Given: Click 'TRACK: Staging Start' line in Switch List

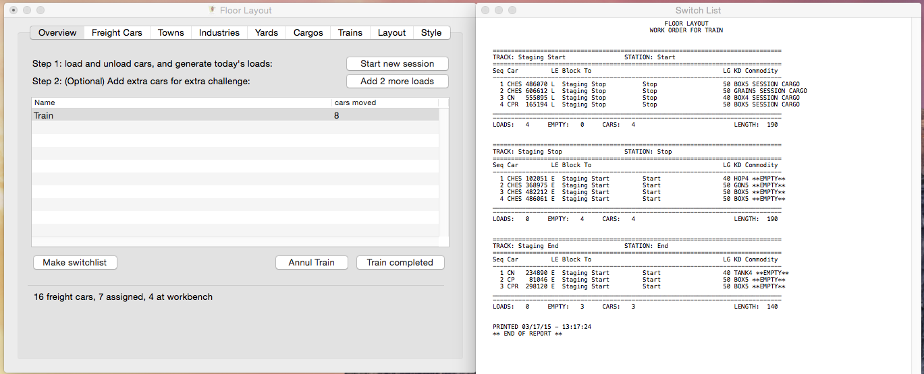Looking at the screenshot, I should pos(529,57).
